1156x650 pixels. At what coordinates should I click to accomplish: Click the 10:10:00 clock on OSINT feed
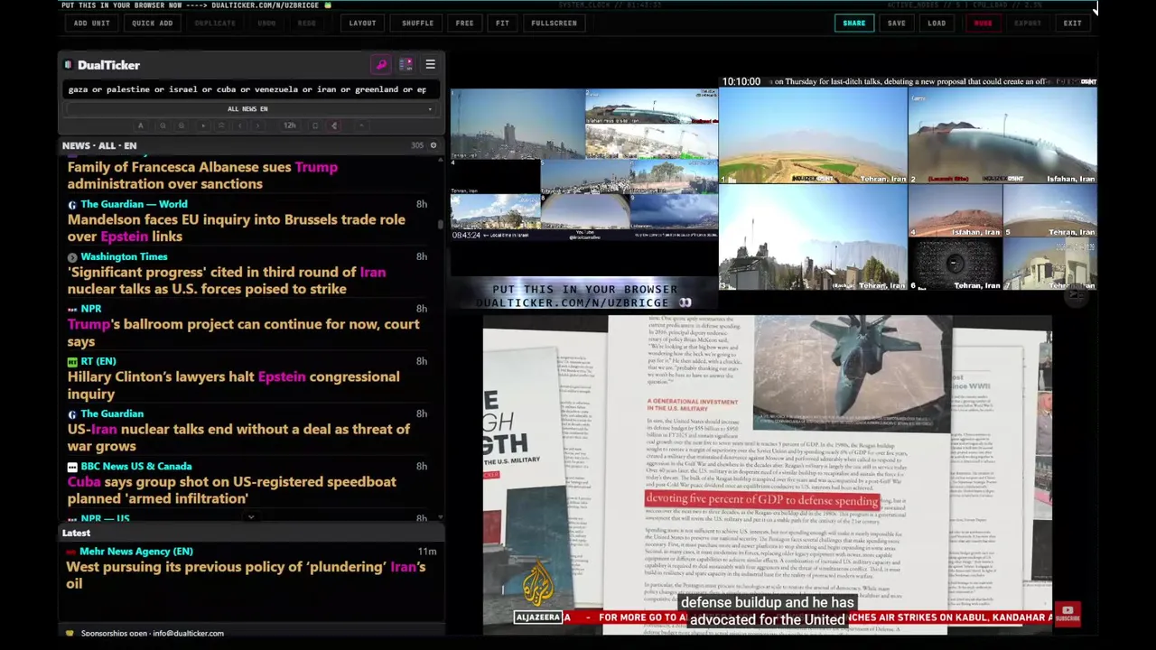[741, 81]
